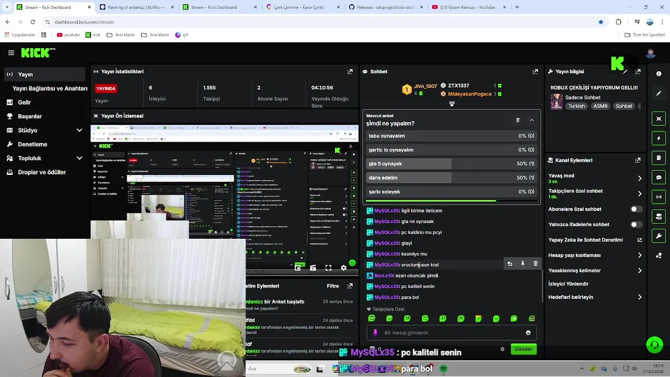The height and width of the screenshot is (377, 670).
Task: Open Denetleme in the left sidebar
Action: point(44,144)
